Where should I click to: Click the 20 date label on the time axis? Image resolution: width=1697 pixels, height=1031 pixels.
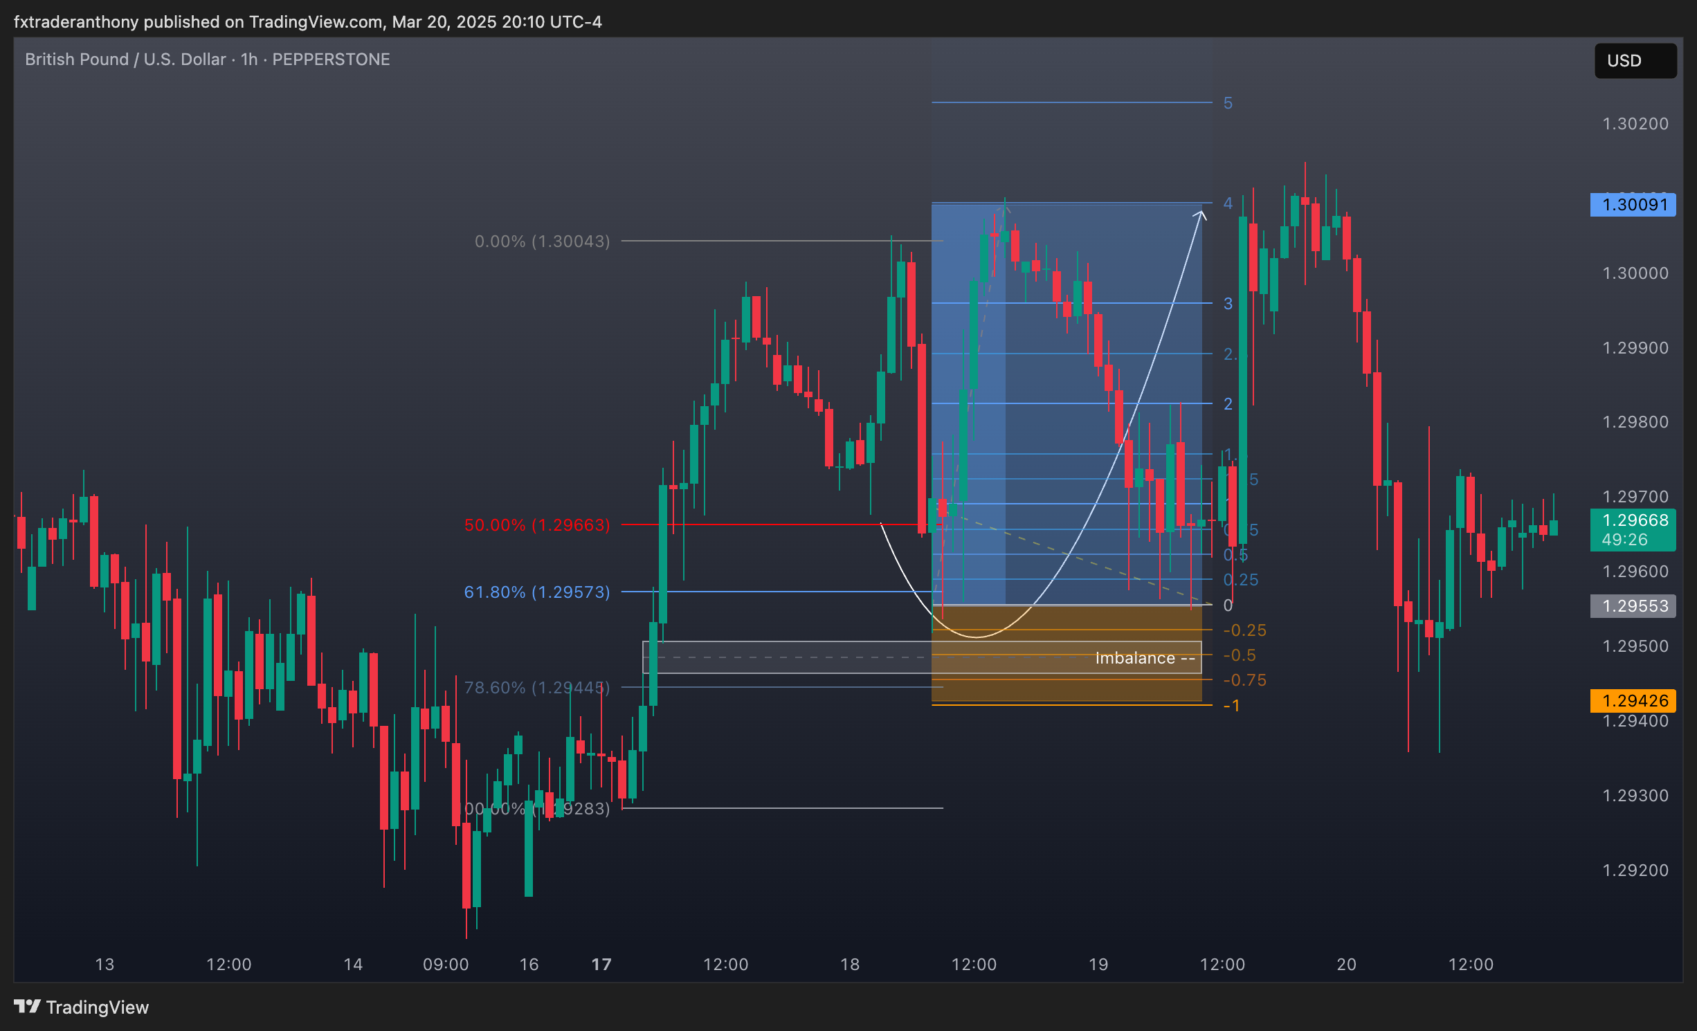click(1346, 965)
